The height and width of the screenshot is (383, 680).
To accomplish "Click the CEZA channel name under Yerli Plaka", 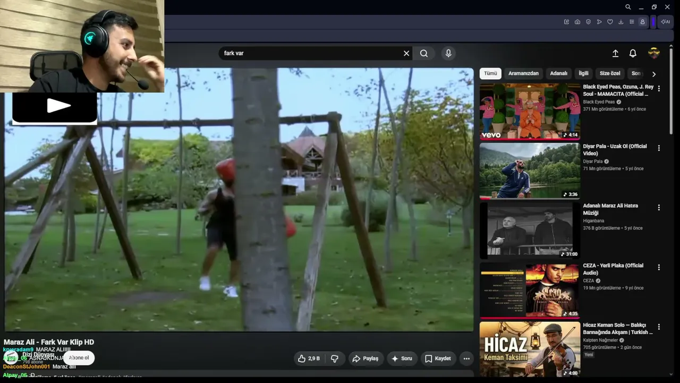I will [x=589, y=280].
